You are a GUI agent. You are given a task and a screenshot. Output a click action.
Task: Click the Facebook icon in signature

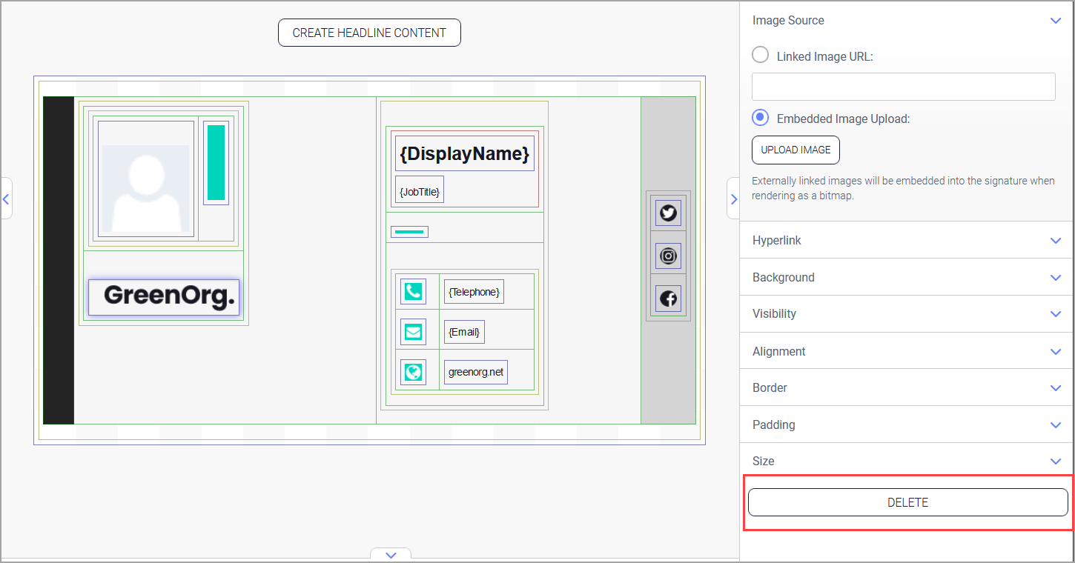click(668, 299)
